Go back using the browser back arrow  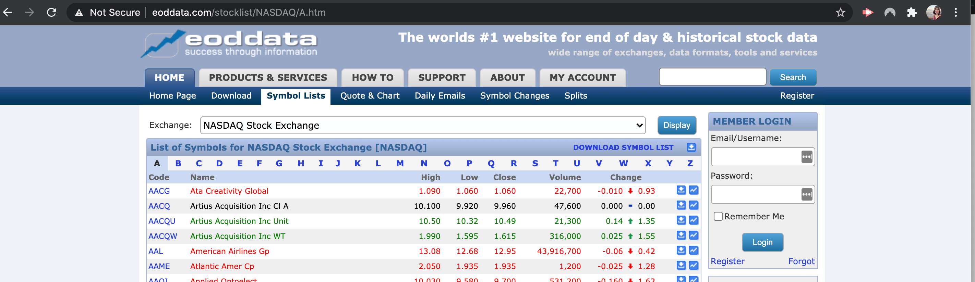tap(8, 12)
